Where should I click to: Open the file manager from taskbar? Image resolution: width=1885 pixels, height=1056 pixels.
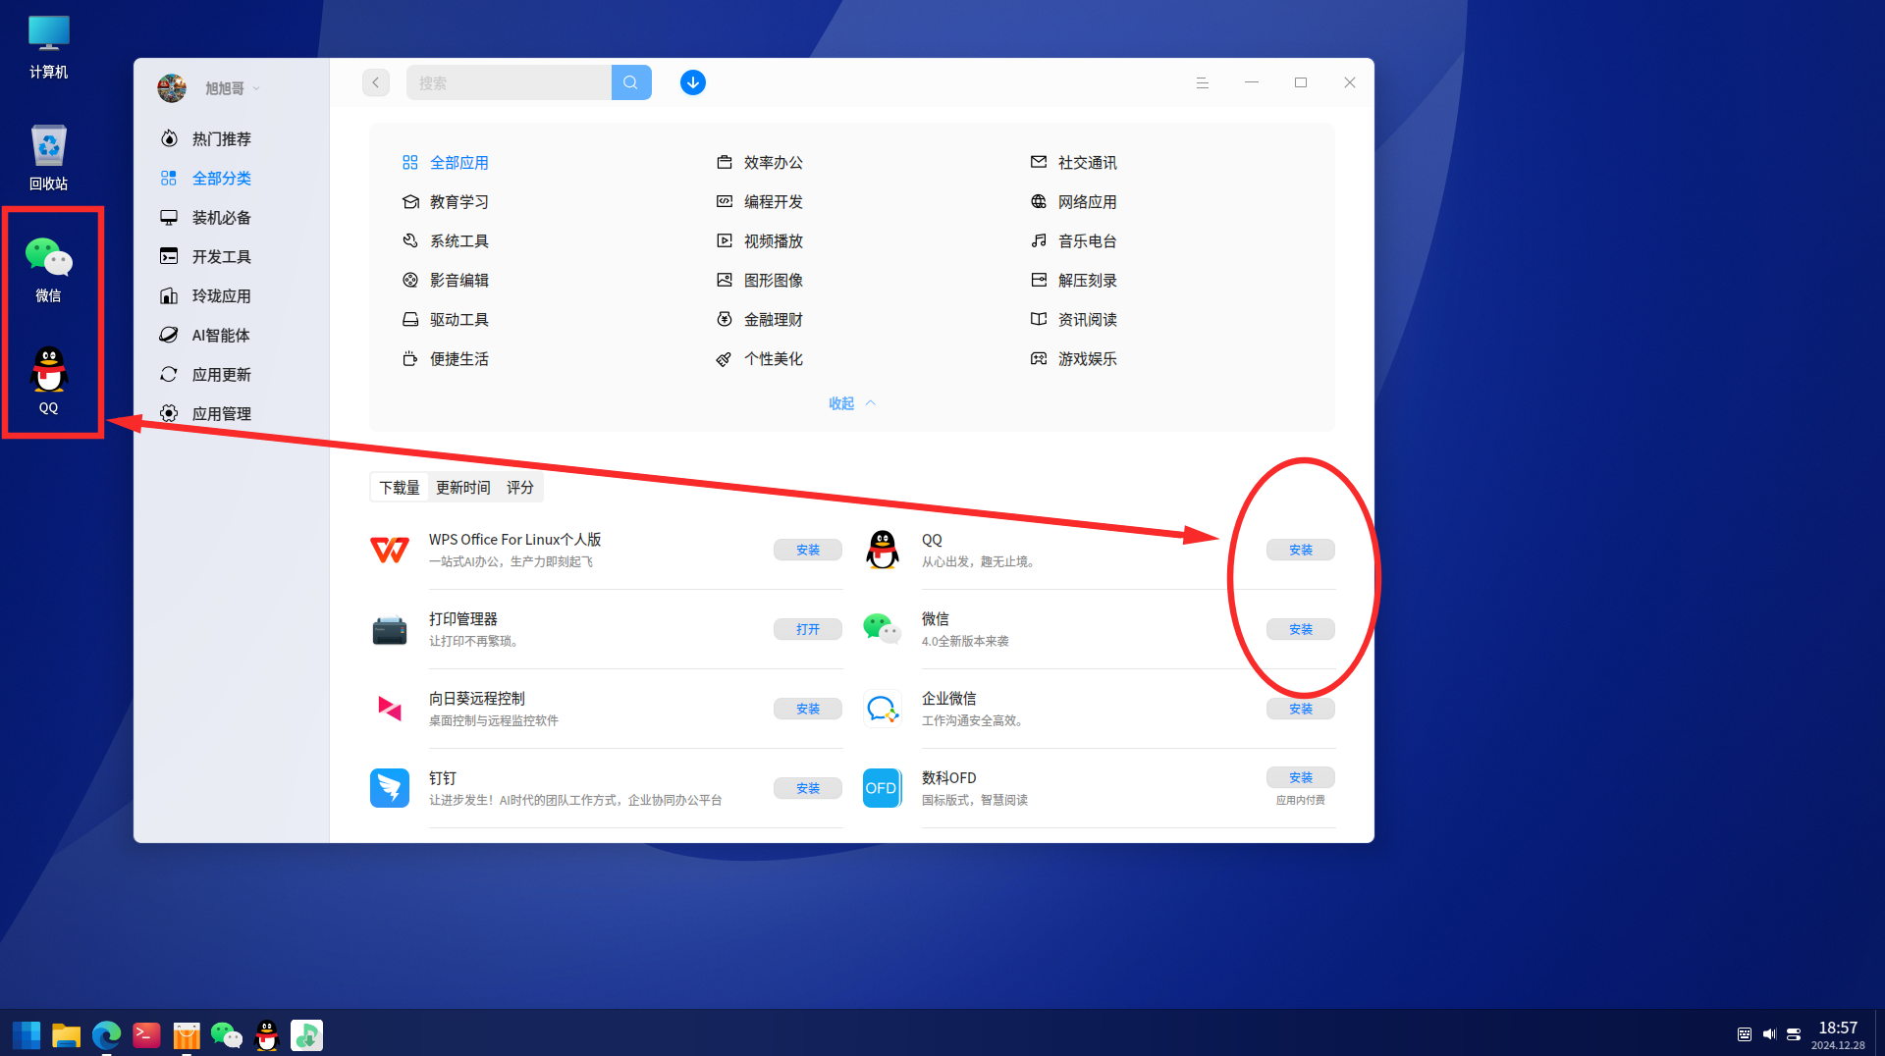point(66,1034)
